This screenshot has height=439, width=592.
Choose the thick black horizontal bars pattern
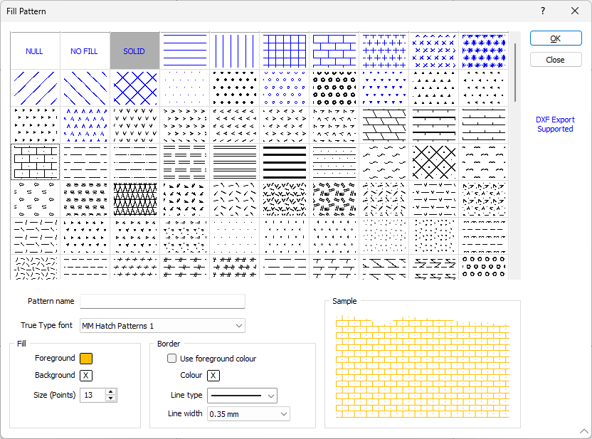(285, 162)
